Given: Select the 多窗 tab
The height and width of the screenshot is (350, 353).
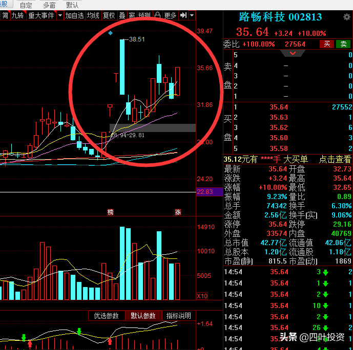Looking at the screenshot, I should pyautogui.click(x=49, y=5).
